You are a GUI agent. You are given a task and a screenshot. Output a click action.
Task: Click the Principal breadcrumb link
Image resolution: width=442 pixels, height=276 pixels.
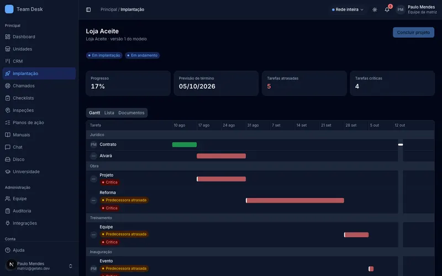pyautogui.click(x=108, y=9)
